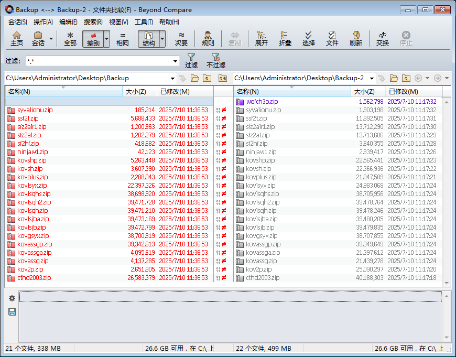This screenshot has width=456, height=357.
Task: Go up one level on left side
Action: pos(207,78)
